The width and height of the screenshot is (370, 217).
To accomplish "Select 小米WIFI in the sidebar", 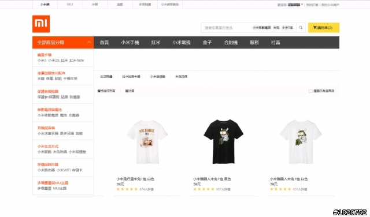I will click(x=63, y=170).
